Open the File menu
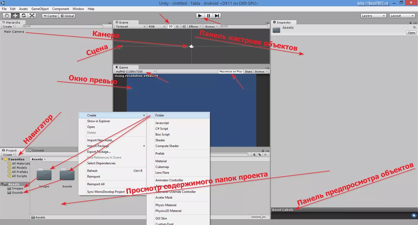The image size is (418, 225). tap(4, 9)
